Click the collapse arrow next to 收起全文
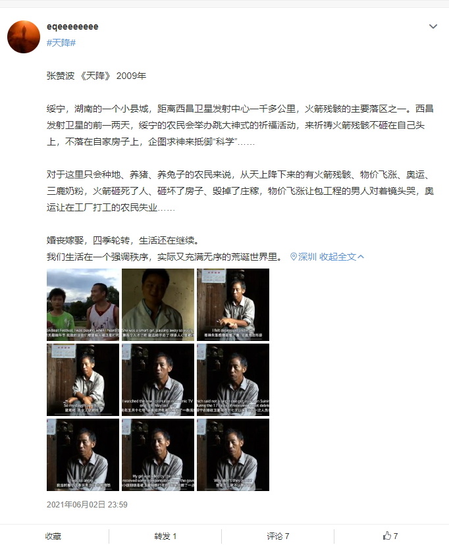This screenshot has width=449, height=545. click(361, 257)
